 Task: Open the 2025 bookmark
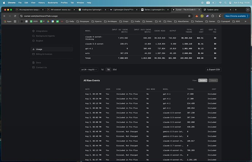click(34, 21)
